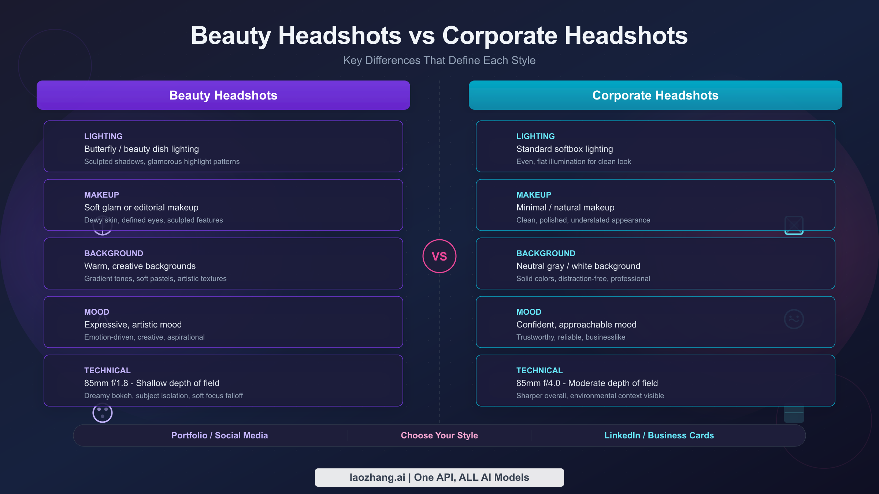Screen dimensions: 879x494
Task: Select the Beauty LIGHTING card
Action: tap(223, 146)
